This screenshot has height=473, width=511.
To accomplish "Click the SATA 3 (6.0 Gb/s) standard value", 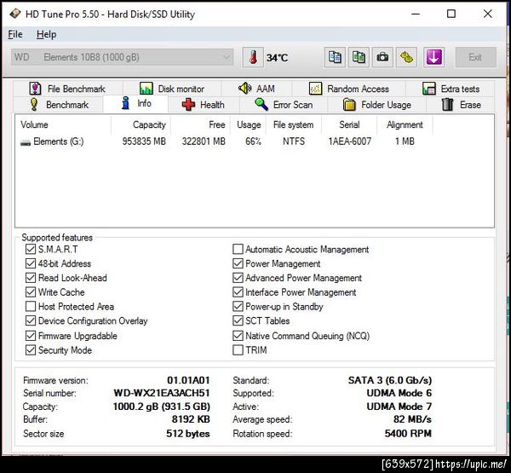I will click(390, 380).
